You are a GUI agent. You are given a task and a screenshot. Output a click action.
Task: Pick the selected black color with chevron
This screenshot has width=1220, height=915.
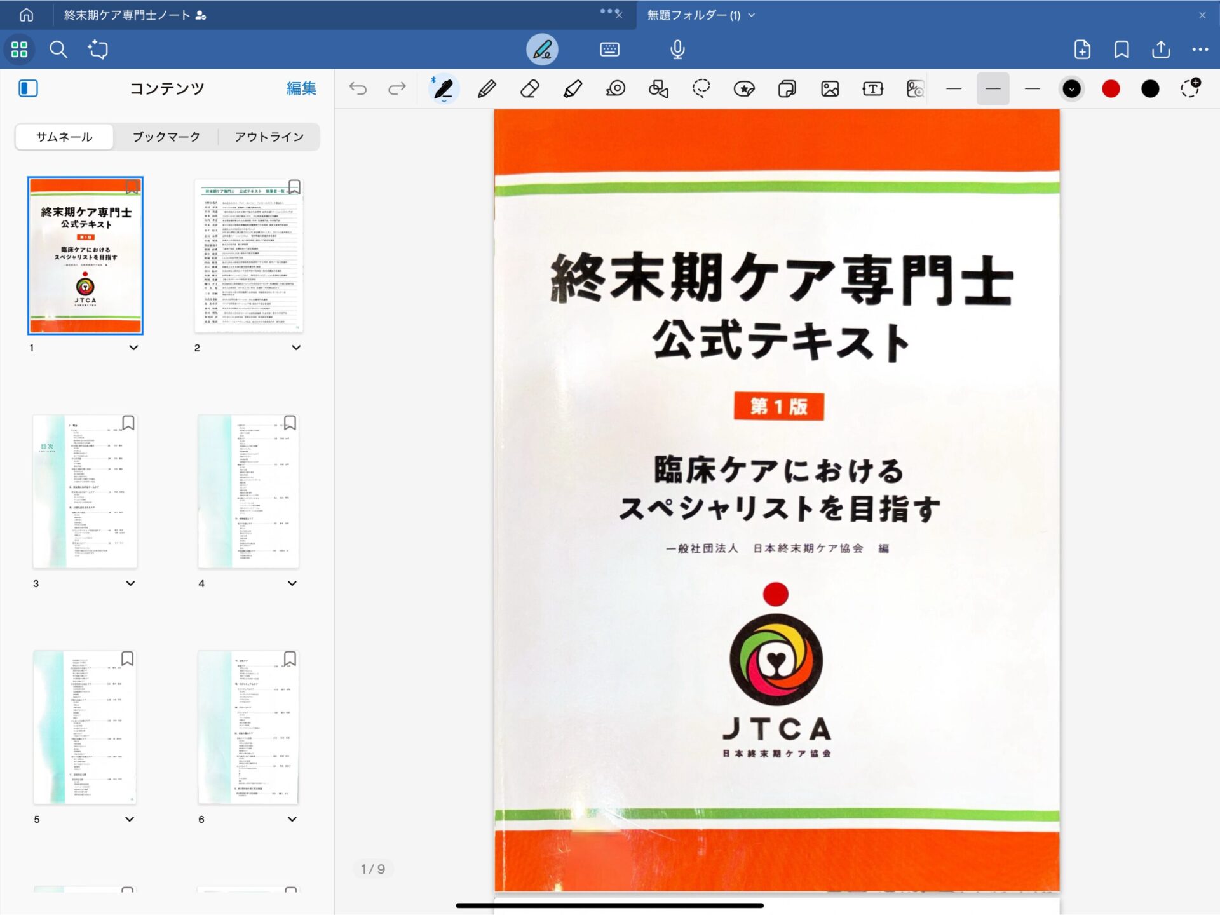[x=1071, y=89]
